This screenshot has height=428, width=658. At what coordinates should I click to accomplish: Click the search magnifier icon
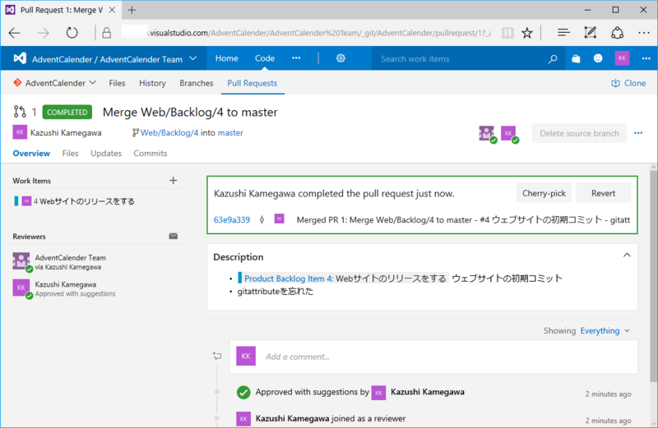click(x=553, y=58)
